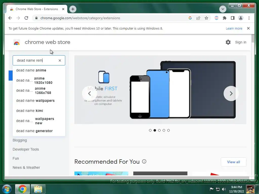The height and width of the screenshot is (194, 259).
Task: Open web store settings gear
Action: (x=228, y=42)
